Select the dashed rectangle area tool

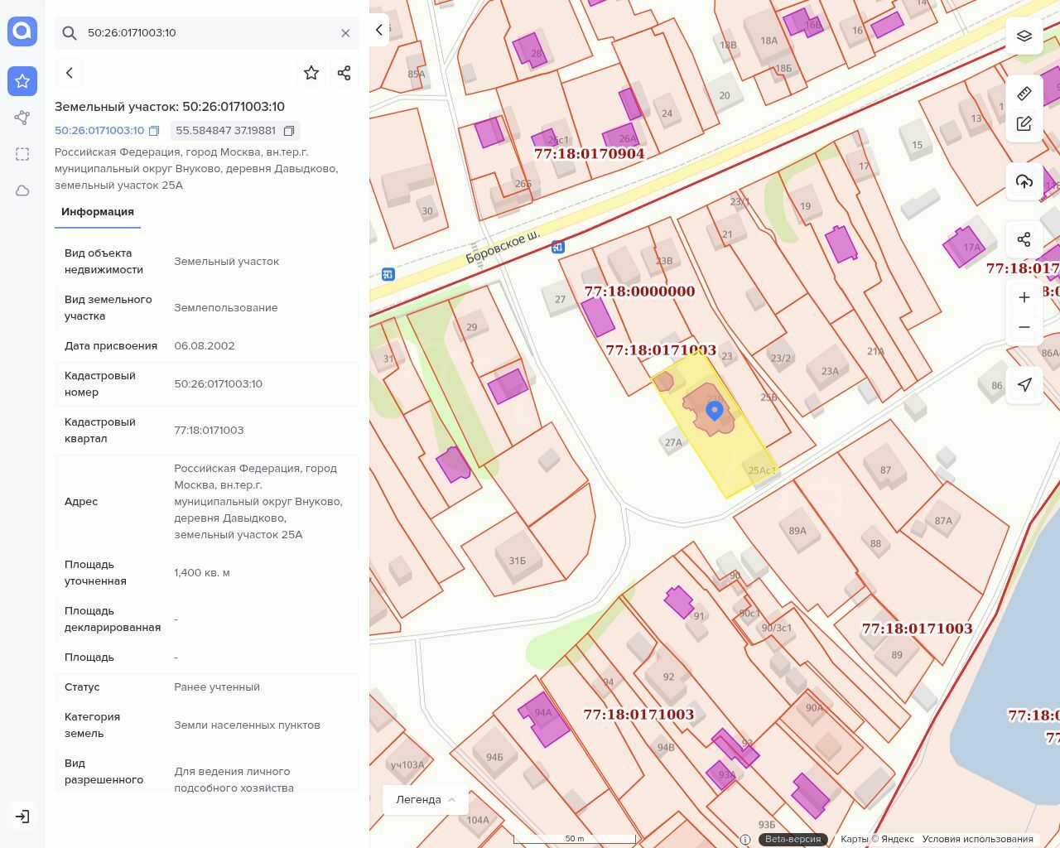22,154
